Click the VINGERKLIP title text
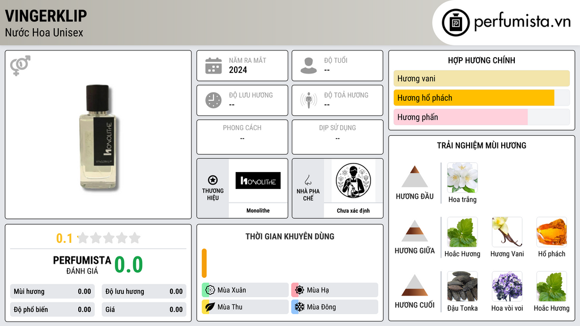Image resolution: width=580 pixels, height=326 pixels. (x=46, y=16)
